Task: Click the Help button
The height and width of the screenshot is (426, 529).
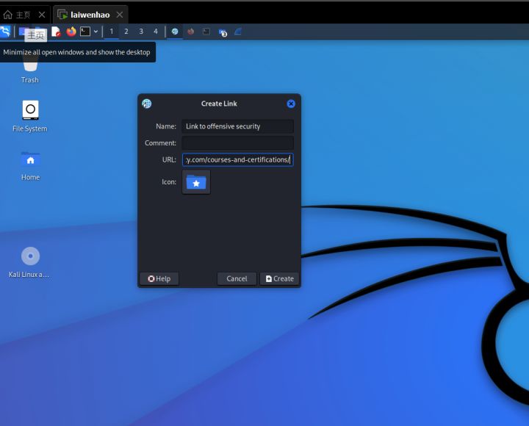Action: 159,278
